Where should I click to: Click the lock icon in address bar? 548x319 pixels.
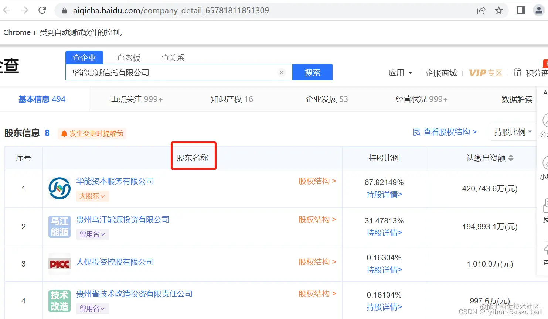(64, 11)
